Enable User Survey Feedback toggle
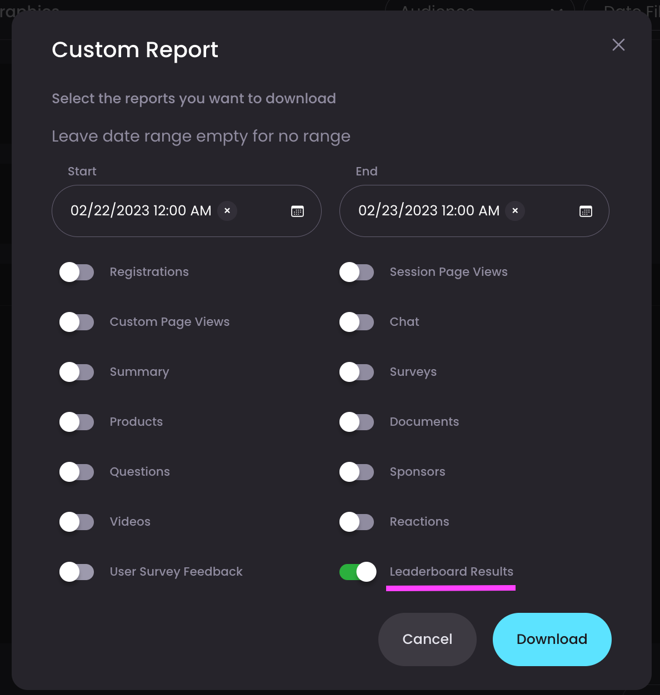This screenshot has width=660, height=695. click(x=77, y=572)
